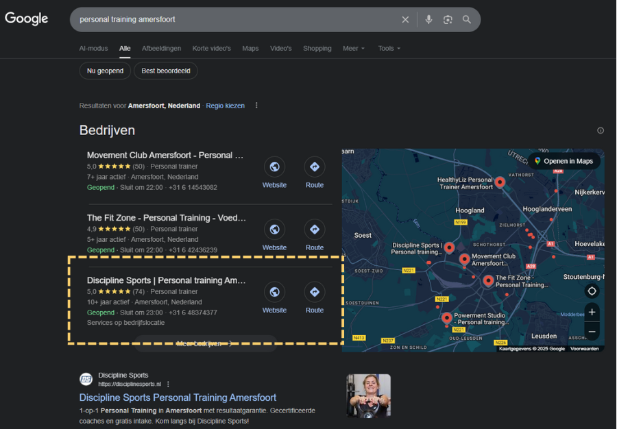Open Route icon for Discipline Sports

pyautogui.click(x=315, y=292)
